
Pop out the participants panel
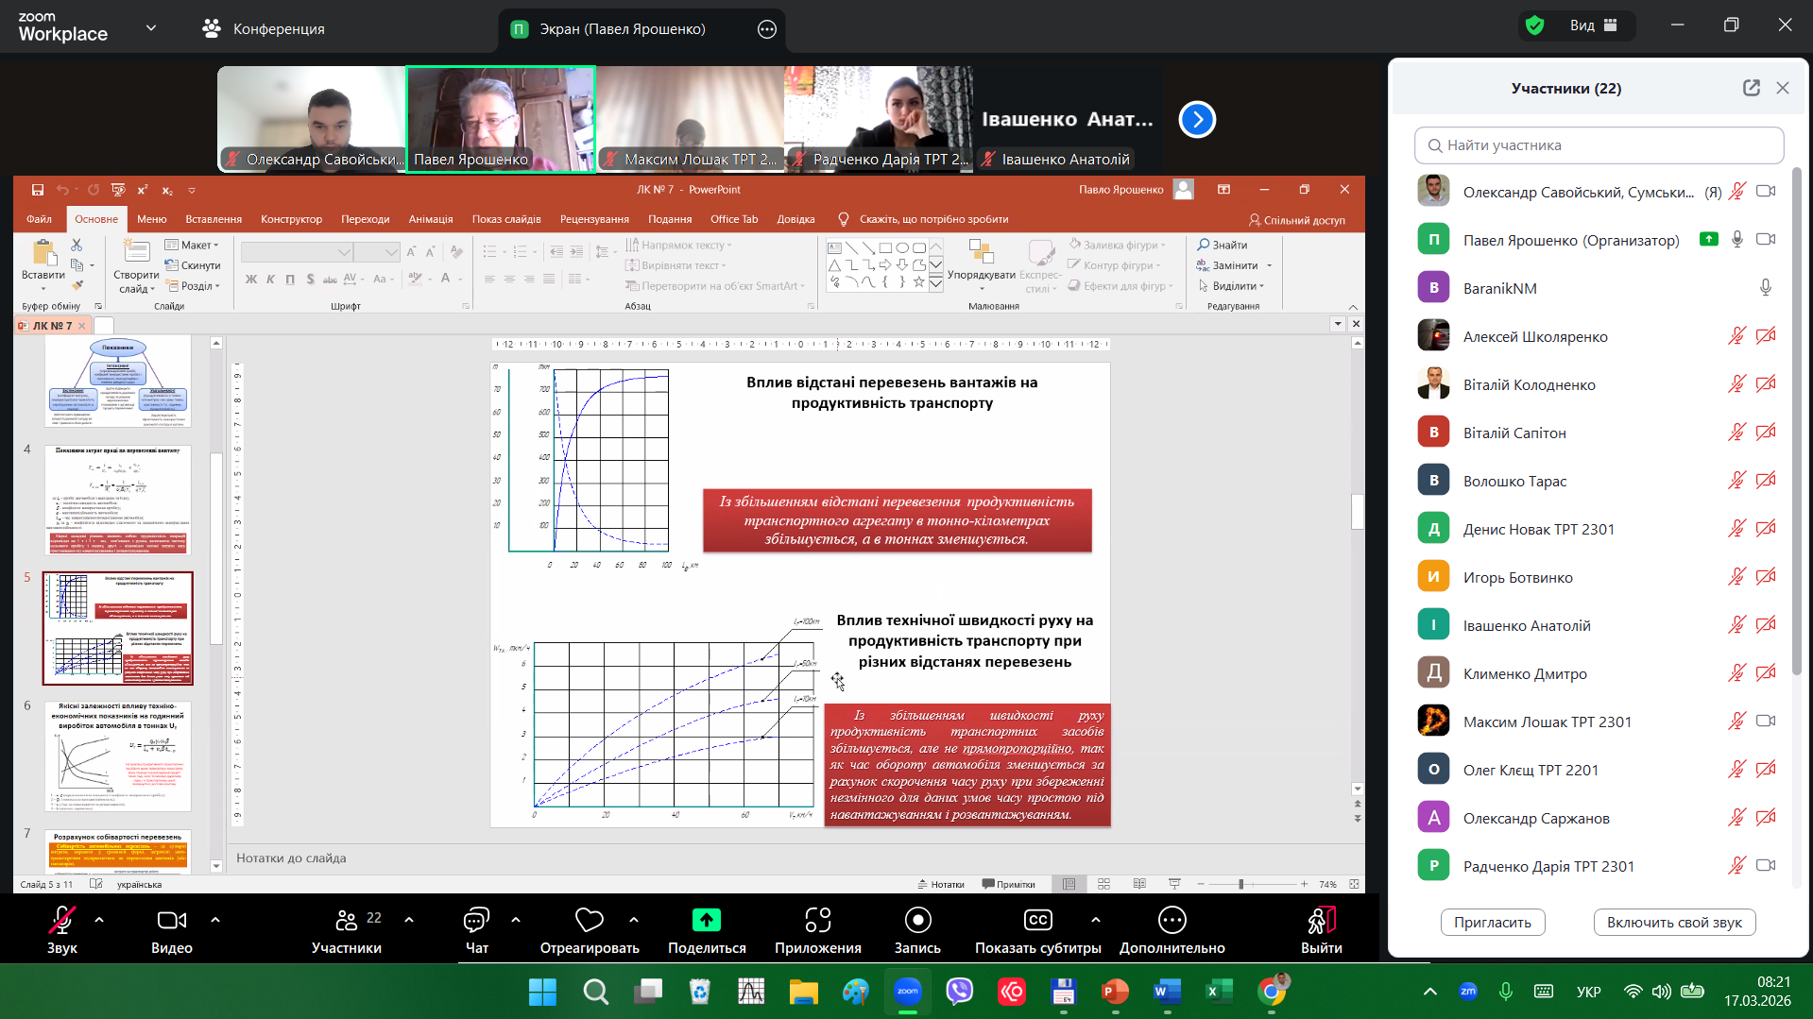coord(1751,88)
